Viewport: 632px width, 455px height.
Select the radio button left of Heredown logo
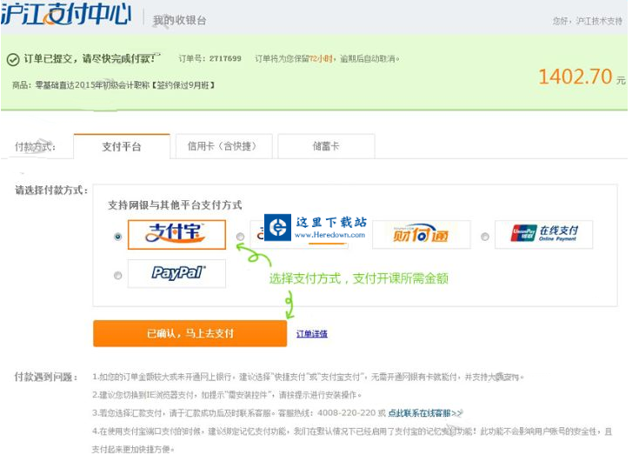pos(240,237)
